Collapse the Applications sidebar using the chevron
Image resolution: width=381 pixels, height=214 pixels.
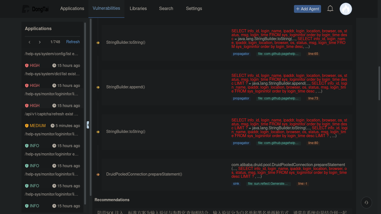[x=88, y=125]
